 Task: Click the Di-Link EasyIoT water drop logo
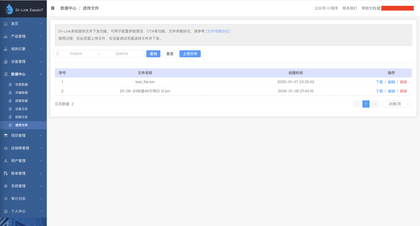point(10,9)
